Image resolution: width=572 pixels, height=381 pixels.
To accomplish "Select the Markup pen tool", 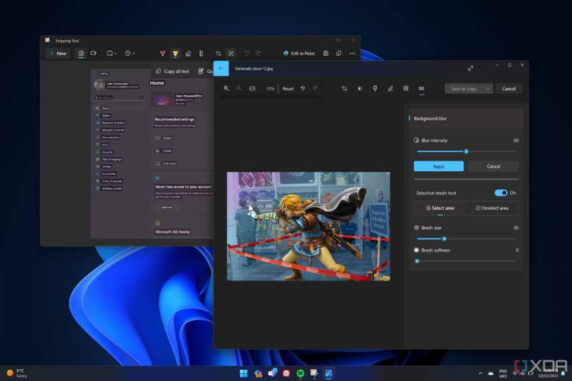I will [x=390, y=89].
